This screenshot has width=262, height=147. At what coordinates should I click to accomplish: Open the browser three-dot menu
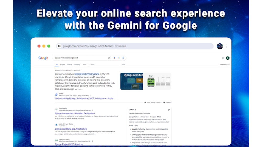point(227,46)
